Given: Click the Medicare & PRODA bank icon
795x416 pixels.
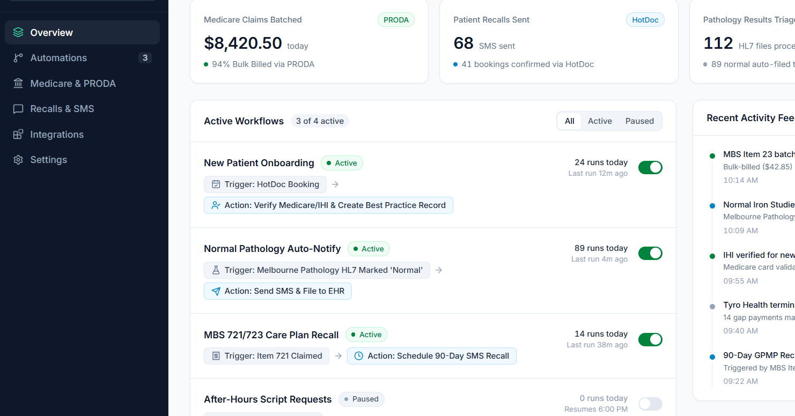Looking at the screenshot, I should click(18, 84).
